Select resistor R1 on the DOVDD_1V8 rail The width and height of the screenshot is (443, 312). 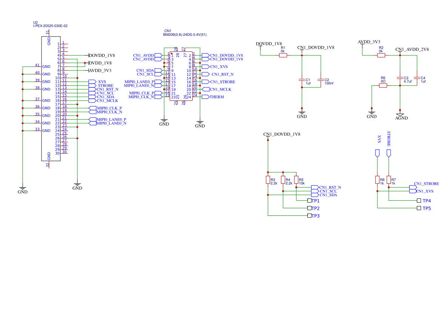283,55
